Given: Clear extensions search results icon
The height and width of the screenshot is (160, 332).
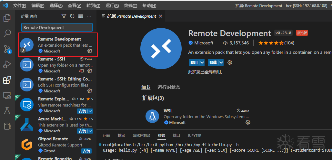Looking at the screenshot, I should pos(80,16).
